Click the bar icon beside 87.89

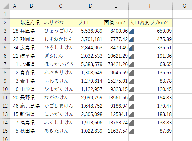[x=132, y=131]
